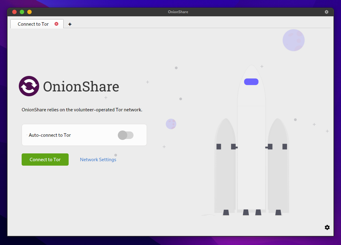Image resolution: width=341 pixels, height=245 pixels.
Task: Click the Auto-connect to Tor panel
Action: pos(84,135)
